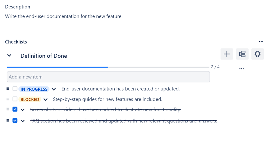Uncheck the FAQ section item checkbox
The width and height of the screenshot is (267, 144).
point(15,120)
